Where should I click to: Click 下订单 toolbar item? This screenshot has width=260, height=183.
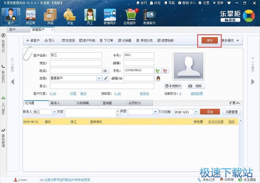106,40
